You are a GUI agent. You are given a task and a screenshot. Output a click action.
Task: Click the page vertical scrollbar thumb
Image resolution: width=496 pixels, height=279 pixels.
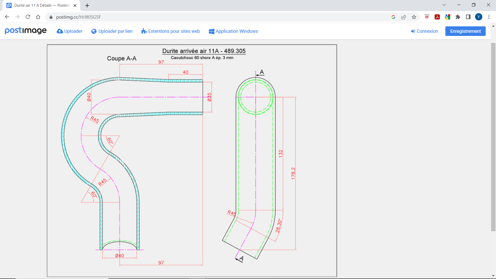[x=493, y=137]
